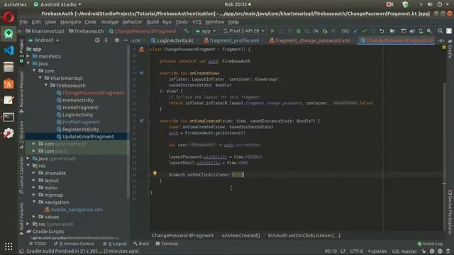Open the VCS menu
Viewport: 454px width, 255px height.
(x=197, y=22)
